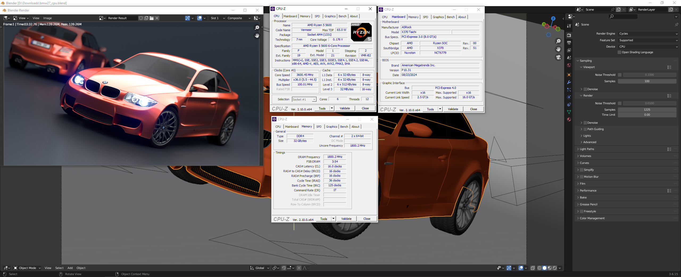Switch to wireframe viewport shading
This screenshot has height=277, width=681.
tap(539, 268)
